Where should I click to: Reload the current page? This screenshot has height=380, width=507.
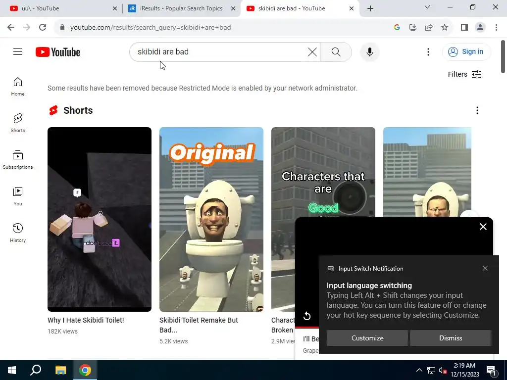[x=43, y=28]
